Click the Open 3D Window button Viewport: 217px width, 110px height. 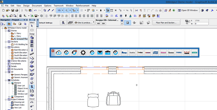188,10
